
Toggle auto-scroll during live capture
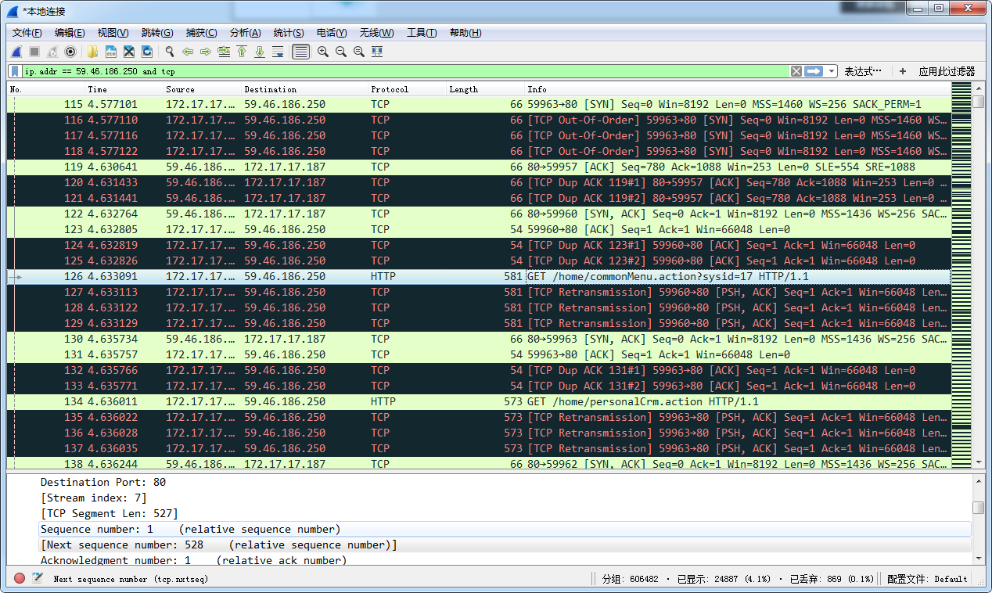278,52
